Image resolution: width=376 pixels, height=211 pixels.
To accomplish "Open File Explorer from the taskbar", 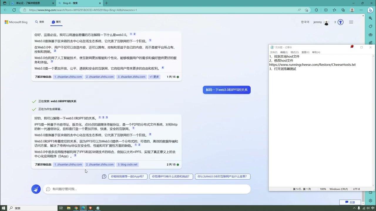I will point(68,208).
